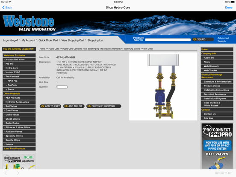This screenshot has width=236, height=177.
Task: Open PEX Products category
Action: [19, 98]
